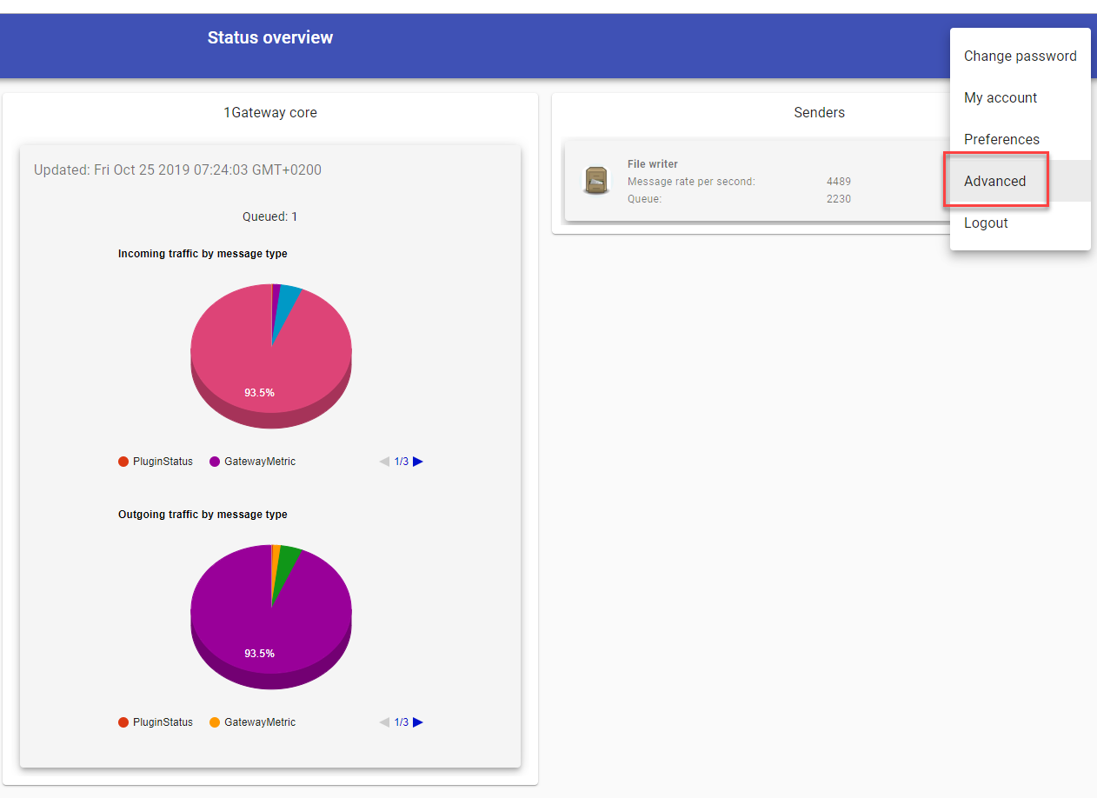This screenshot has width=1097, height=798.
Task: Select Change password from the menu
Action: coord(1020,56)
